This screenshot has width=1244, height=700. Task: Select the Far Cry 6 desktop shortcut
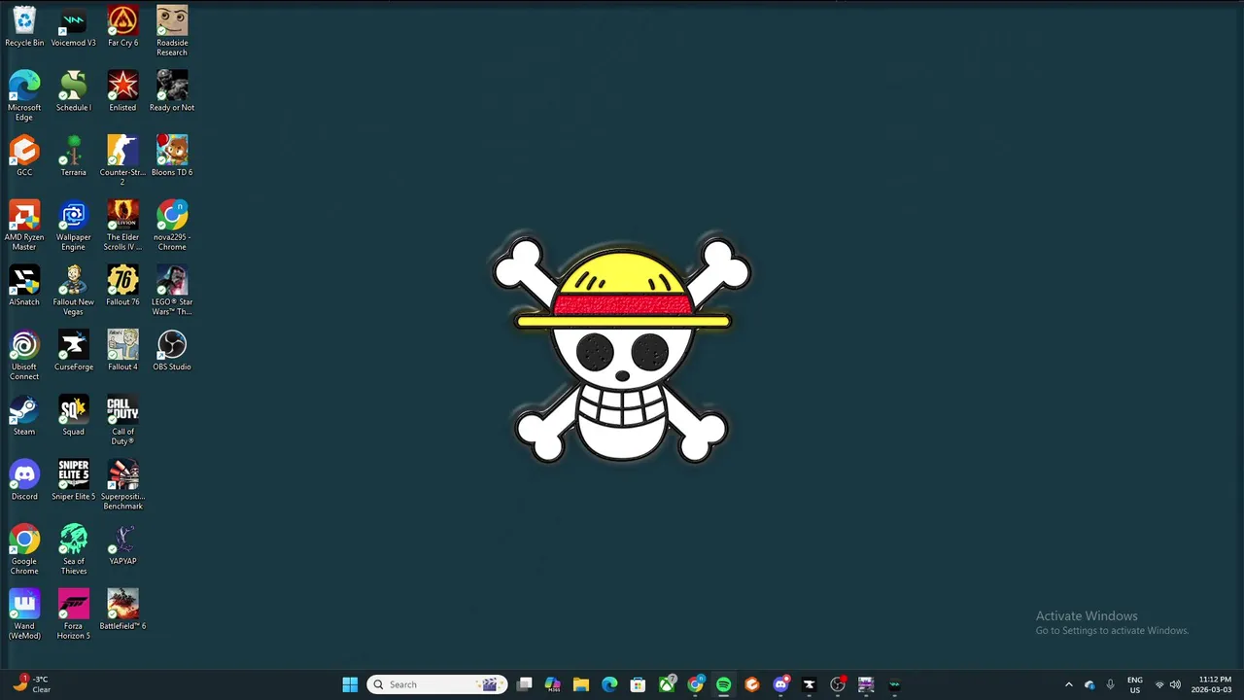coord(122,27)
